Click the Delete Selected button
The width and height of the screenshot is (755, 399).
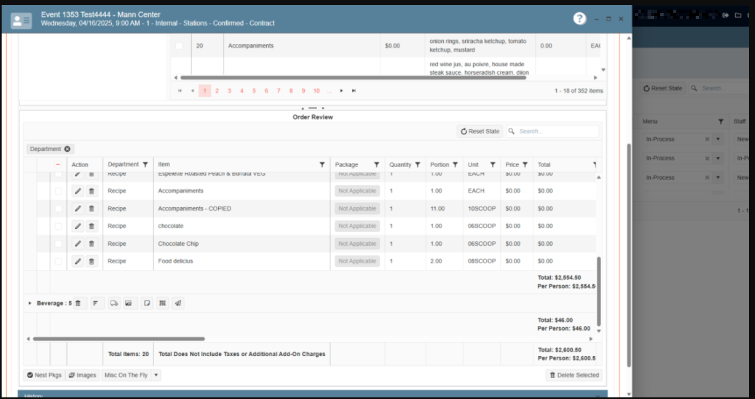coord(574,375)
